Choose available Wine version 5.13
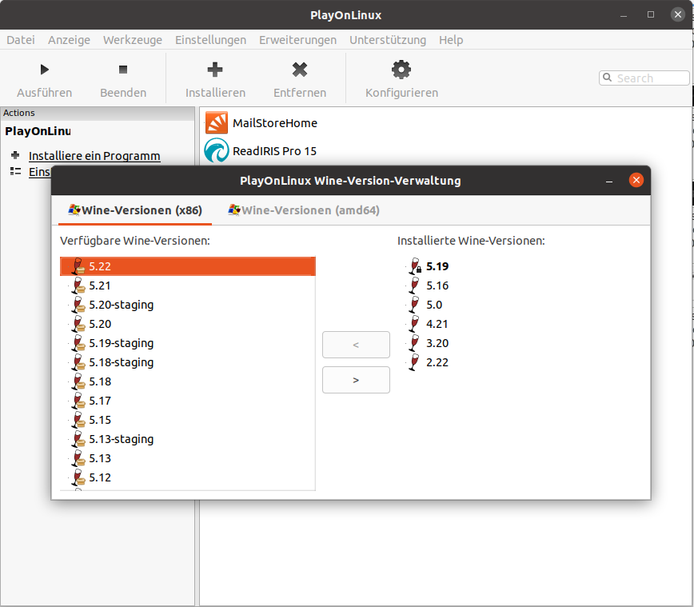 tap(100, 458)
